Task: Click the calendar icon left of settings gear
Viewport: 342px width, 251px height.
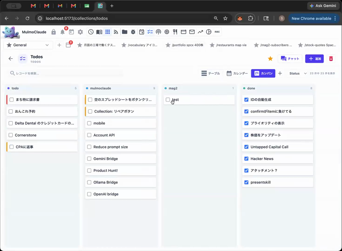Action: tap(71, 32)
